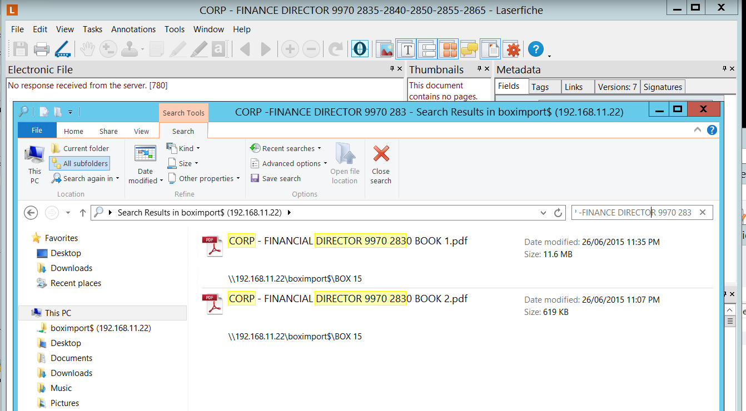This screenshot has width=746, height=411.
Task: Open the Window menu in Laserfiche
Action: coord(209,29)
